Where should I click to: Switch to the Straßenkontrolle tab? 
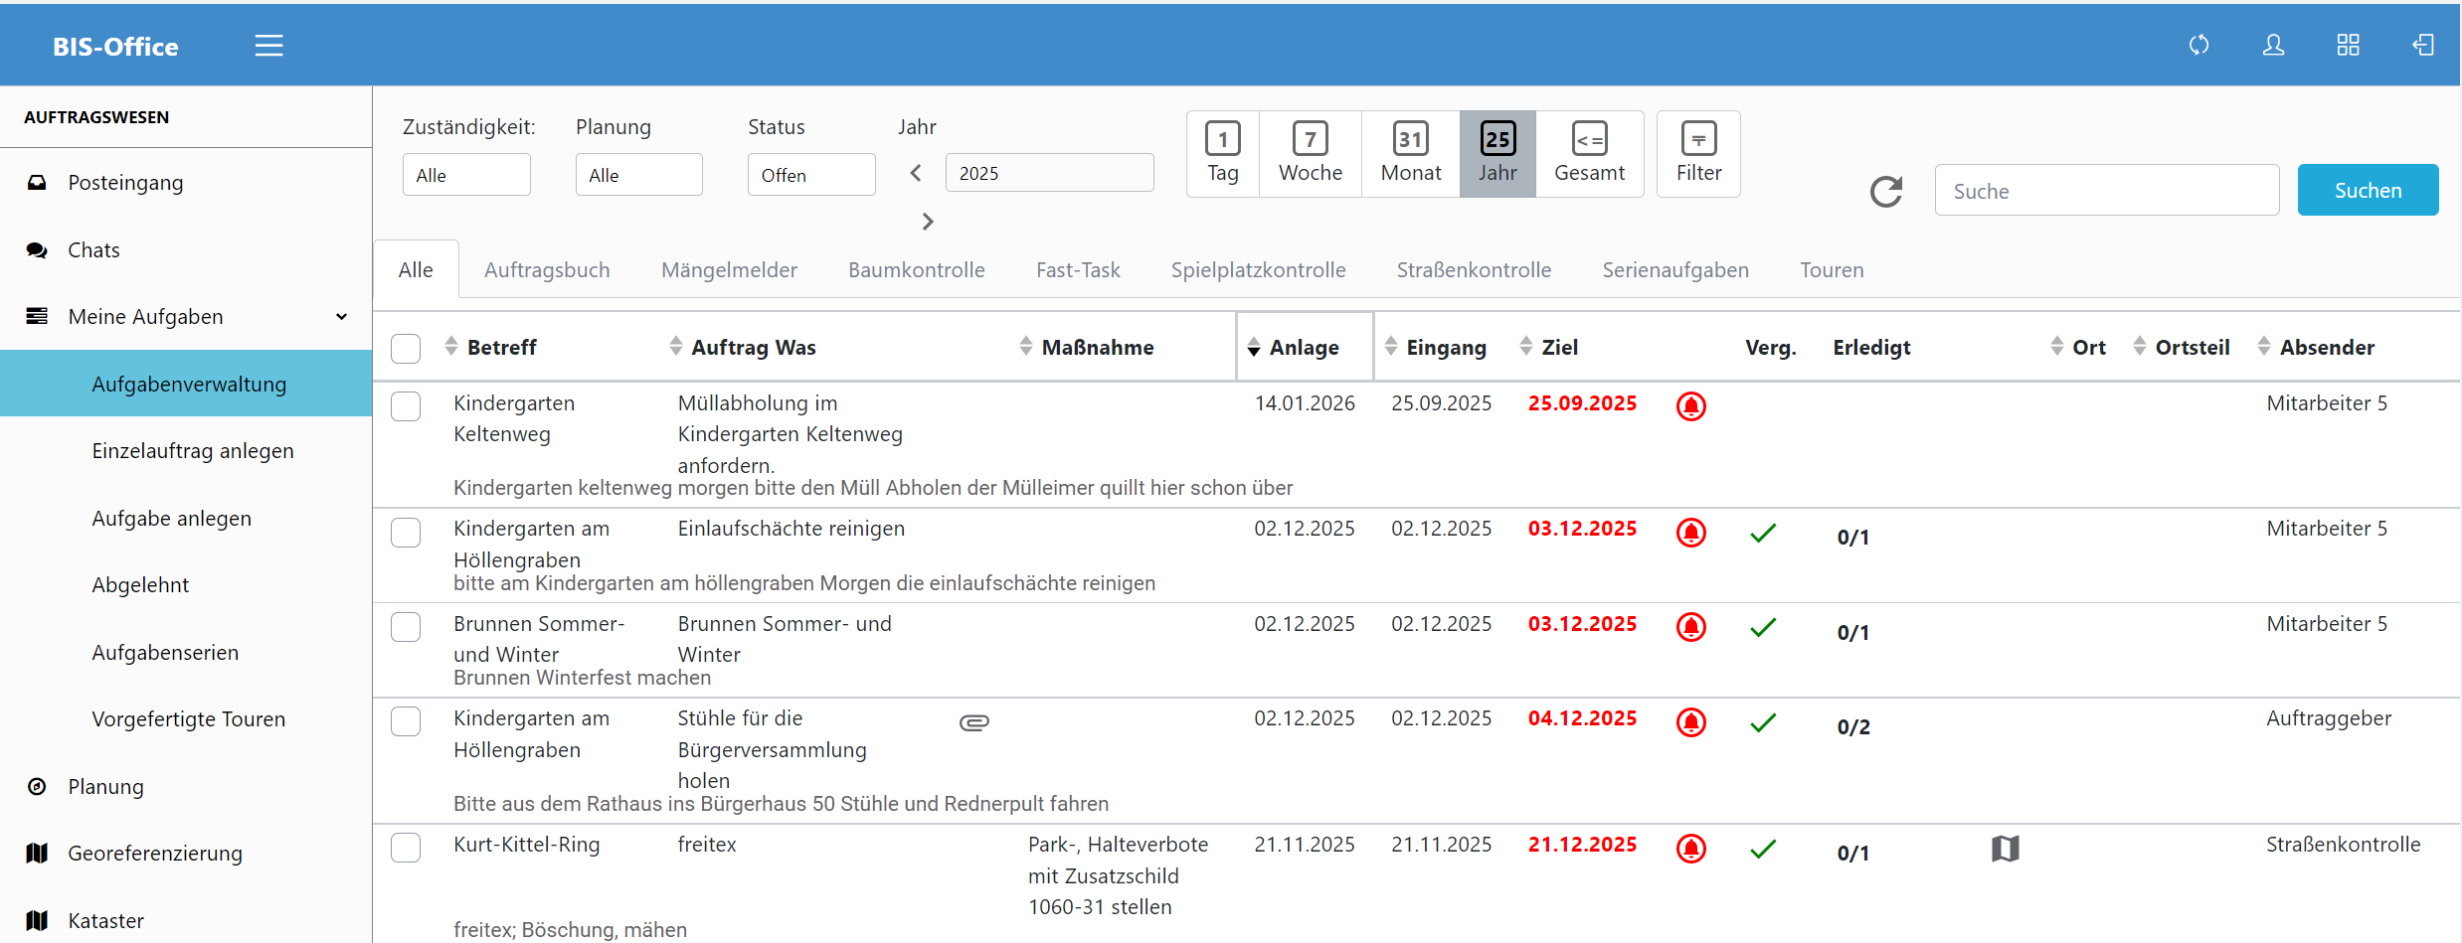pos(1474,270)
